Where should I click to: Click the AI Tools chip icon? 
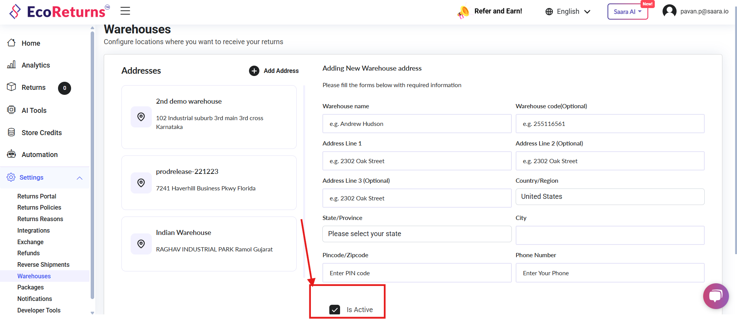pyautogui.click(x=12, y=110)
